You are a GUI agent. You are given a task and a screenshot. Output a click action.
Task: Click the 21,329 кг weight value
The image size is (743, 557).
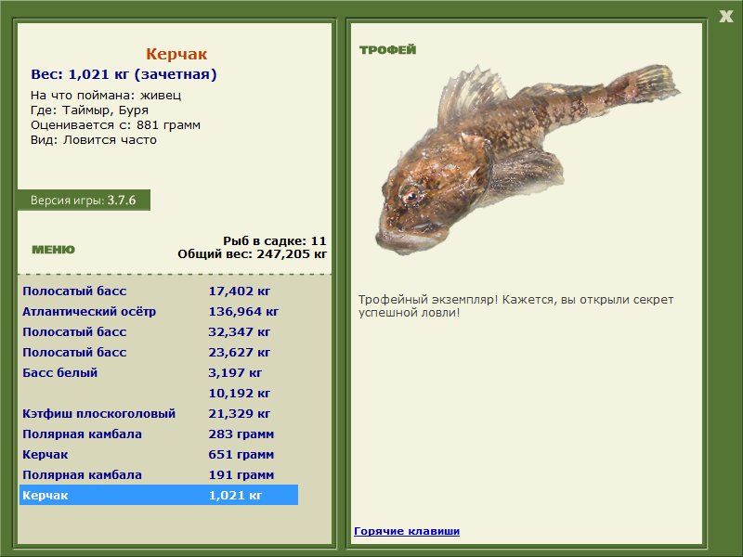point(240,413)
